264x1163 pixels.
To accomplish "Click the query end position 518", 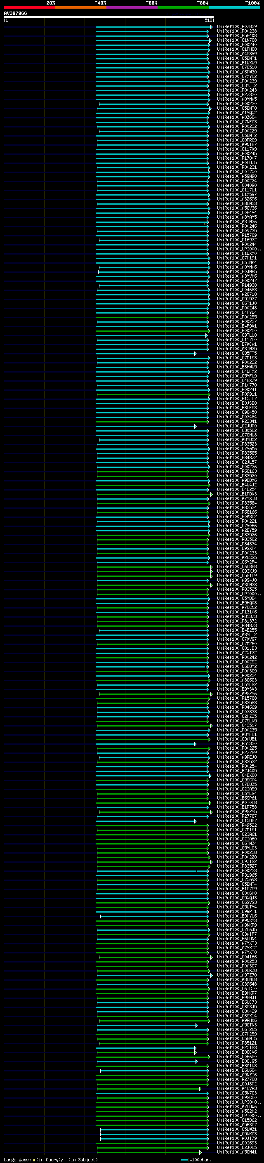I will [208, 20].
